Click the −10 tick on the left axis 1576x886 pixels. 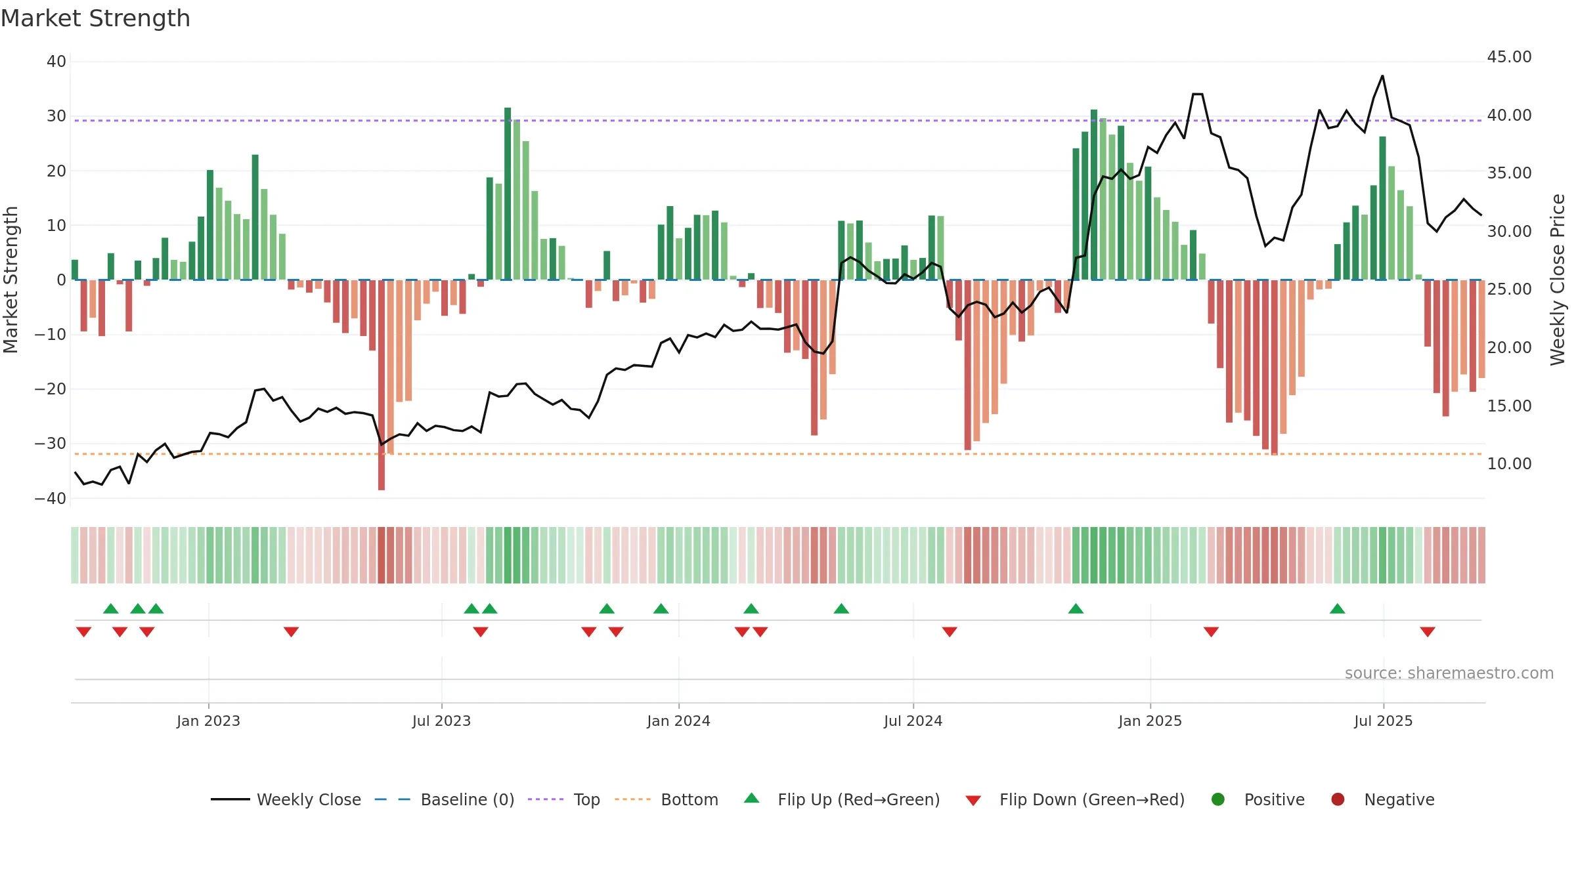pyautogui.click(x=51, y=334)
